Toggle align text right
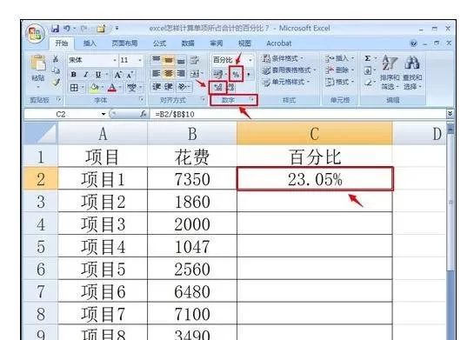Image resolution: width=474 pixels, height=340 pixels. [181, 73]
